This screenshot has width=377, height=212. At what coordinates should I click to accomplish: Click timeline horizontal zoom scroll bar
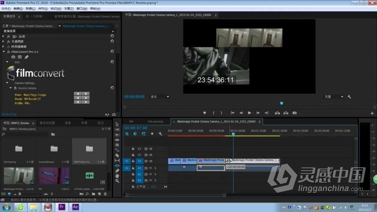(176, 195)
